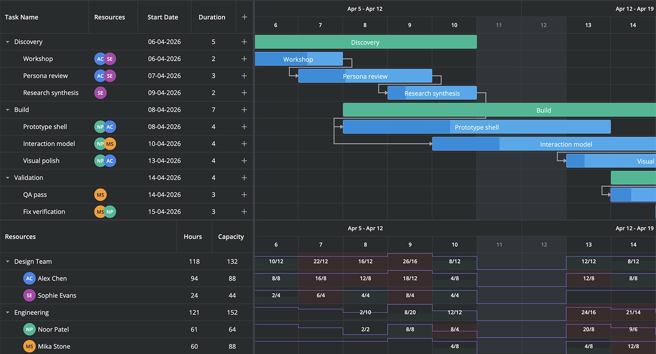Image resolution: width=656 pixels, height=354 pixels.
Task: Select the Persona review task bar
Action: [x=365, y=76]
